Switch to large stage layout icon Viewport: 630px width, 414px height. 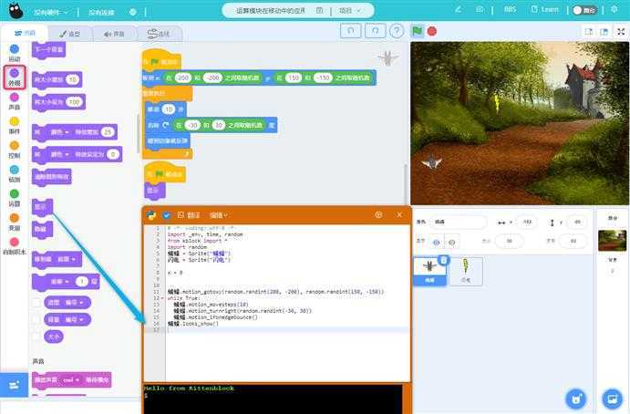click(604, 31)
